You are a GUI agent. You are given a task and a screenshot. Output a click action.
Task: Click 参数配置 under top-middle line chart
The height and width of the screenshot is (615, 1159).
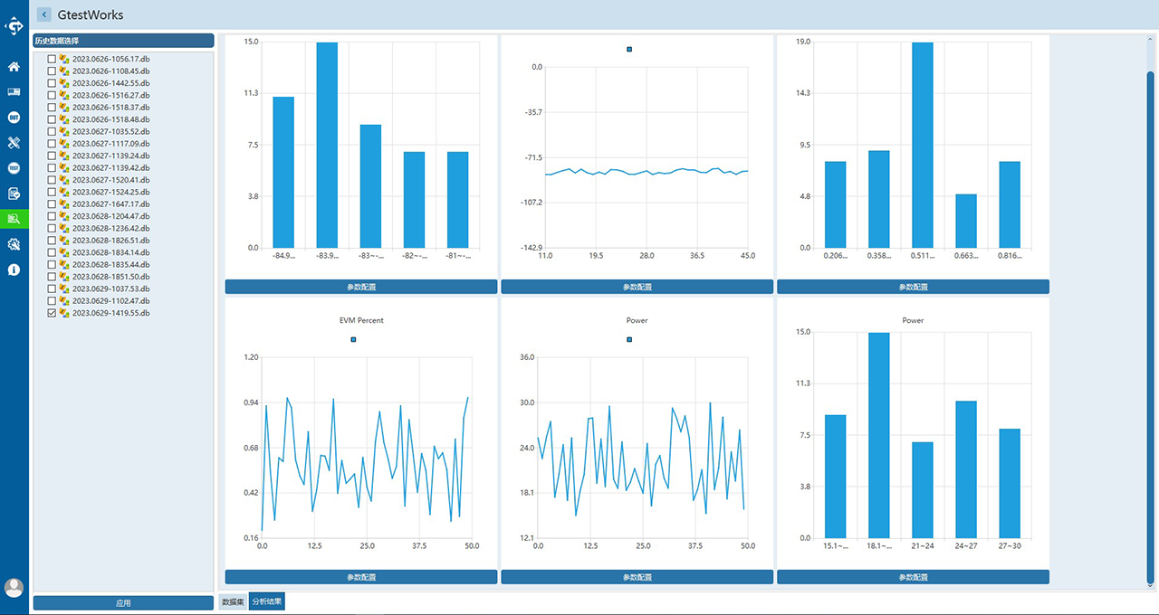[637, 287]
